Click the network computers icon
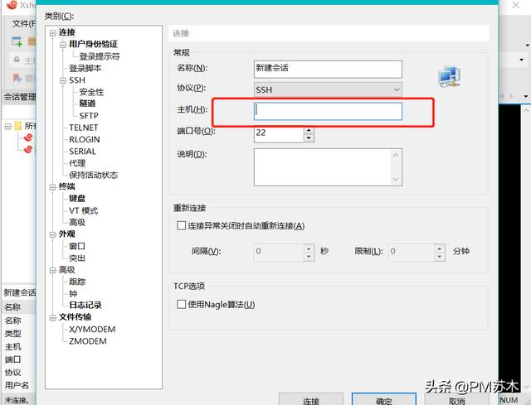 [x=450, y=77]
